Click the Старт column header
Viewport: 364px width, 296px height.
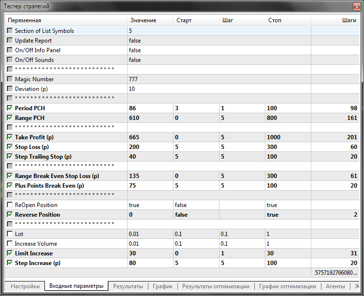196,20
